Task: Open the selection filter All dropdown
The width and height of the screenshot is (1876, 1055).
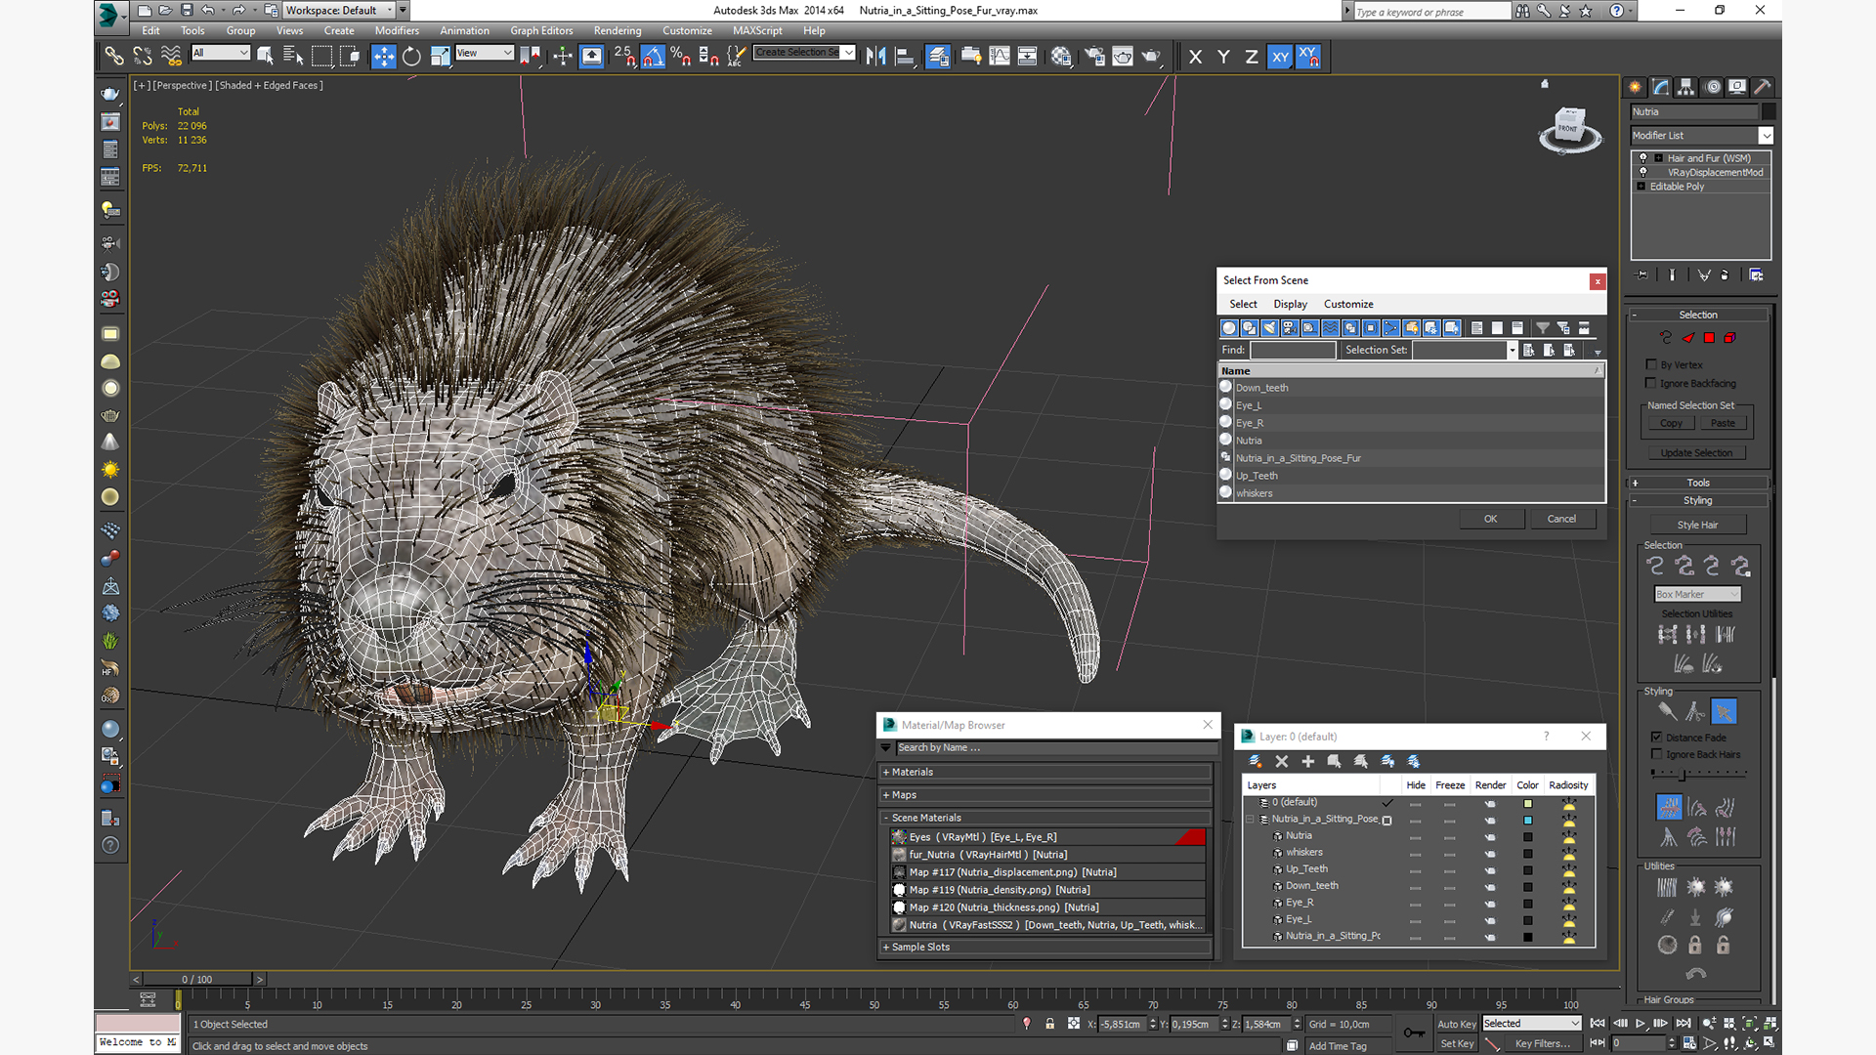Action: 221,53
